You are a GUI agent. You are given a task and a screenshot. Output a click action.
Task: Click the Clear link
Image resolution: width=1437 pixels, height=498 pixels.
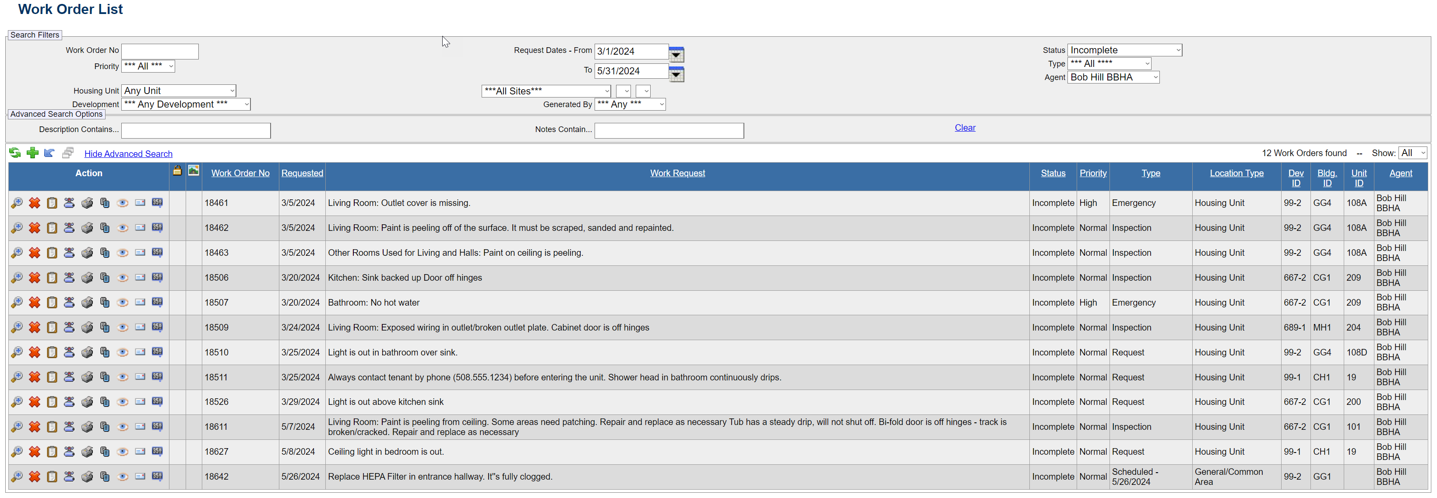[x=965, y=128]
